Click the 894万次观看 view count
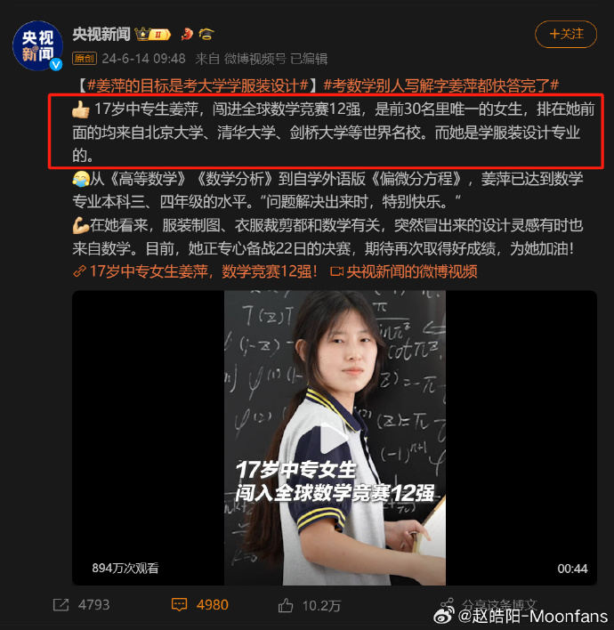Screen dimensions: 614x630 tap(125, 568)
